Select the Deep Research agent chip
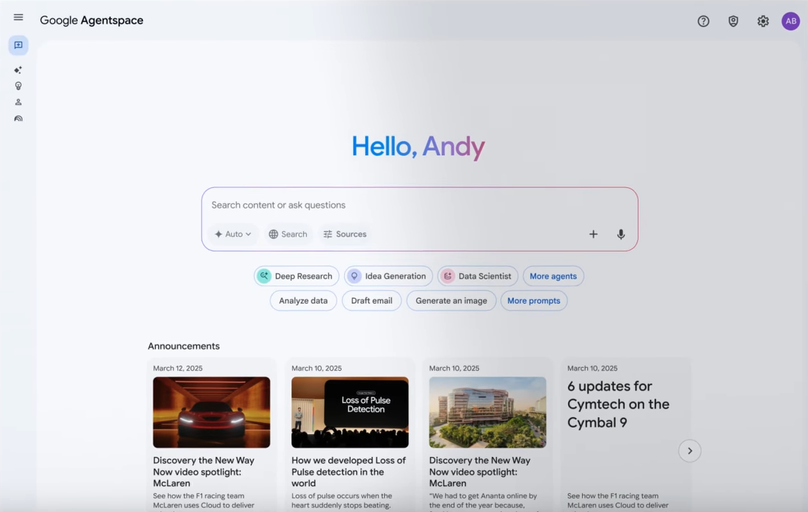 [x=296, y=276]
